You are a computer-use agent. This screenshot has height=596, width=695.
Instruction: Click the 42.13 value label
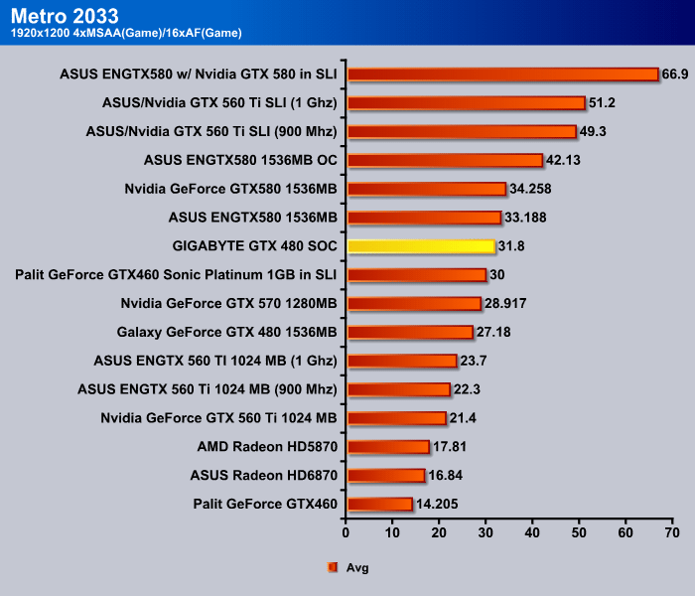[x=563, y=160]
